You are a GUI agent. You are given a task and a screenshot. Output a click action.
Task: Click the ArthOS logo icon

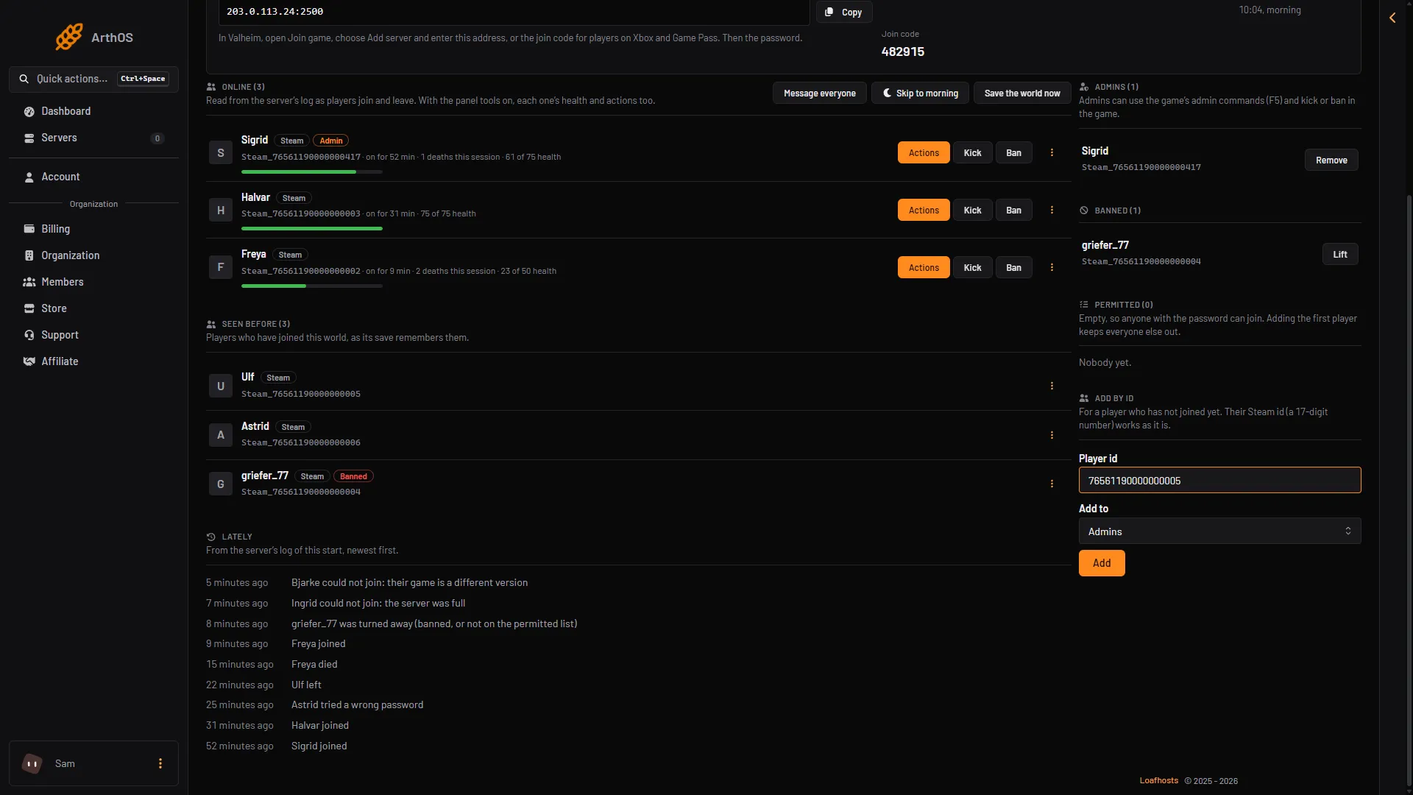69,37
